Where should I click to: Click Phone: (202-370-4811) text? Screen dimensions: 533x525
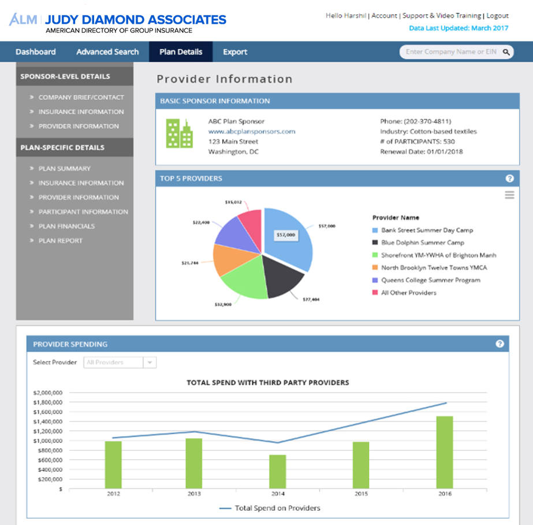416,121
